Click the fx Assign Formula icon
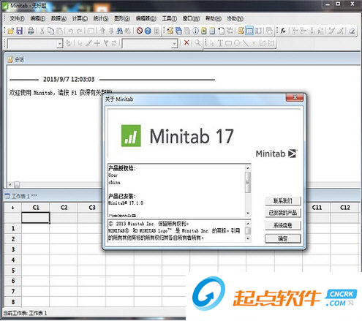362x321 pixels. (x=283, y=31)
